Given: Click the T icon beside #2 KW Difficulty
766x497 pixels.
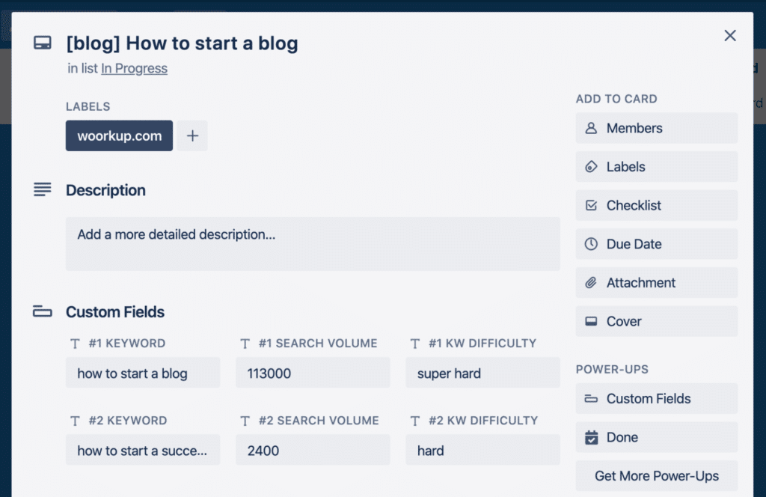Looking at the screenshot, I should [414, 420].
